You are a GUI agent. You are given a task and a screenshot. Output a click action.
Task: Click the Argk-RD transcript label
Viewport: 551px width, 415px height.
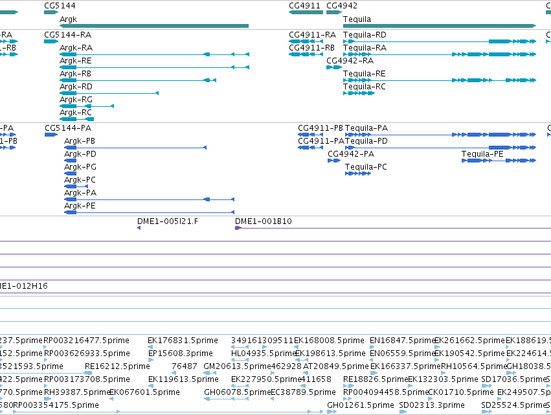(x=76, y=87)
